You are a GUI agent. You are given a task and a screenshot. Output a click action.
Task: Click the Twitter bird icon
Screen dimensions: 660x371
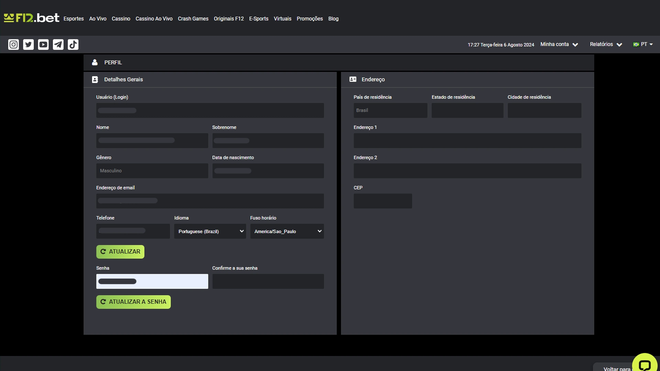(28, 44)
